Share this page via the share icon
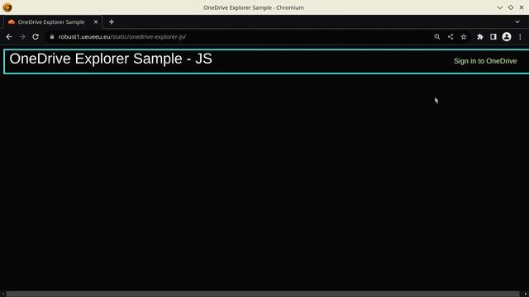This screenshot has height=297, width=529. coord(450,36)
